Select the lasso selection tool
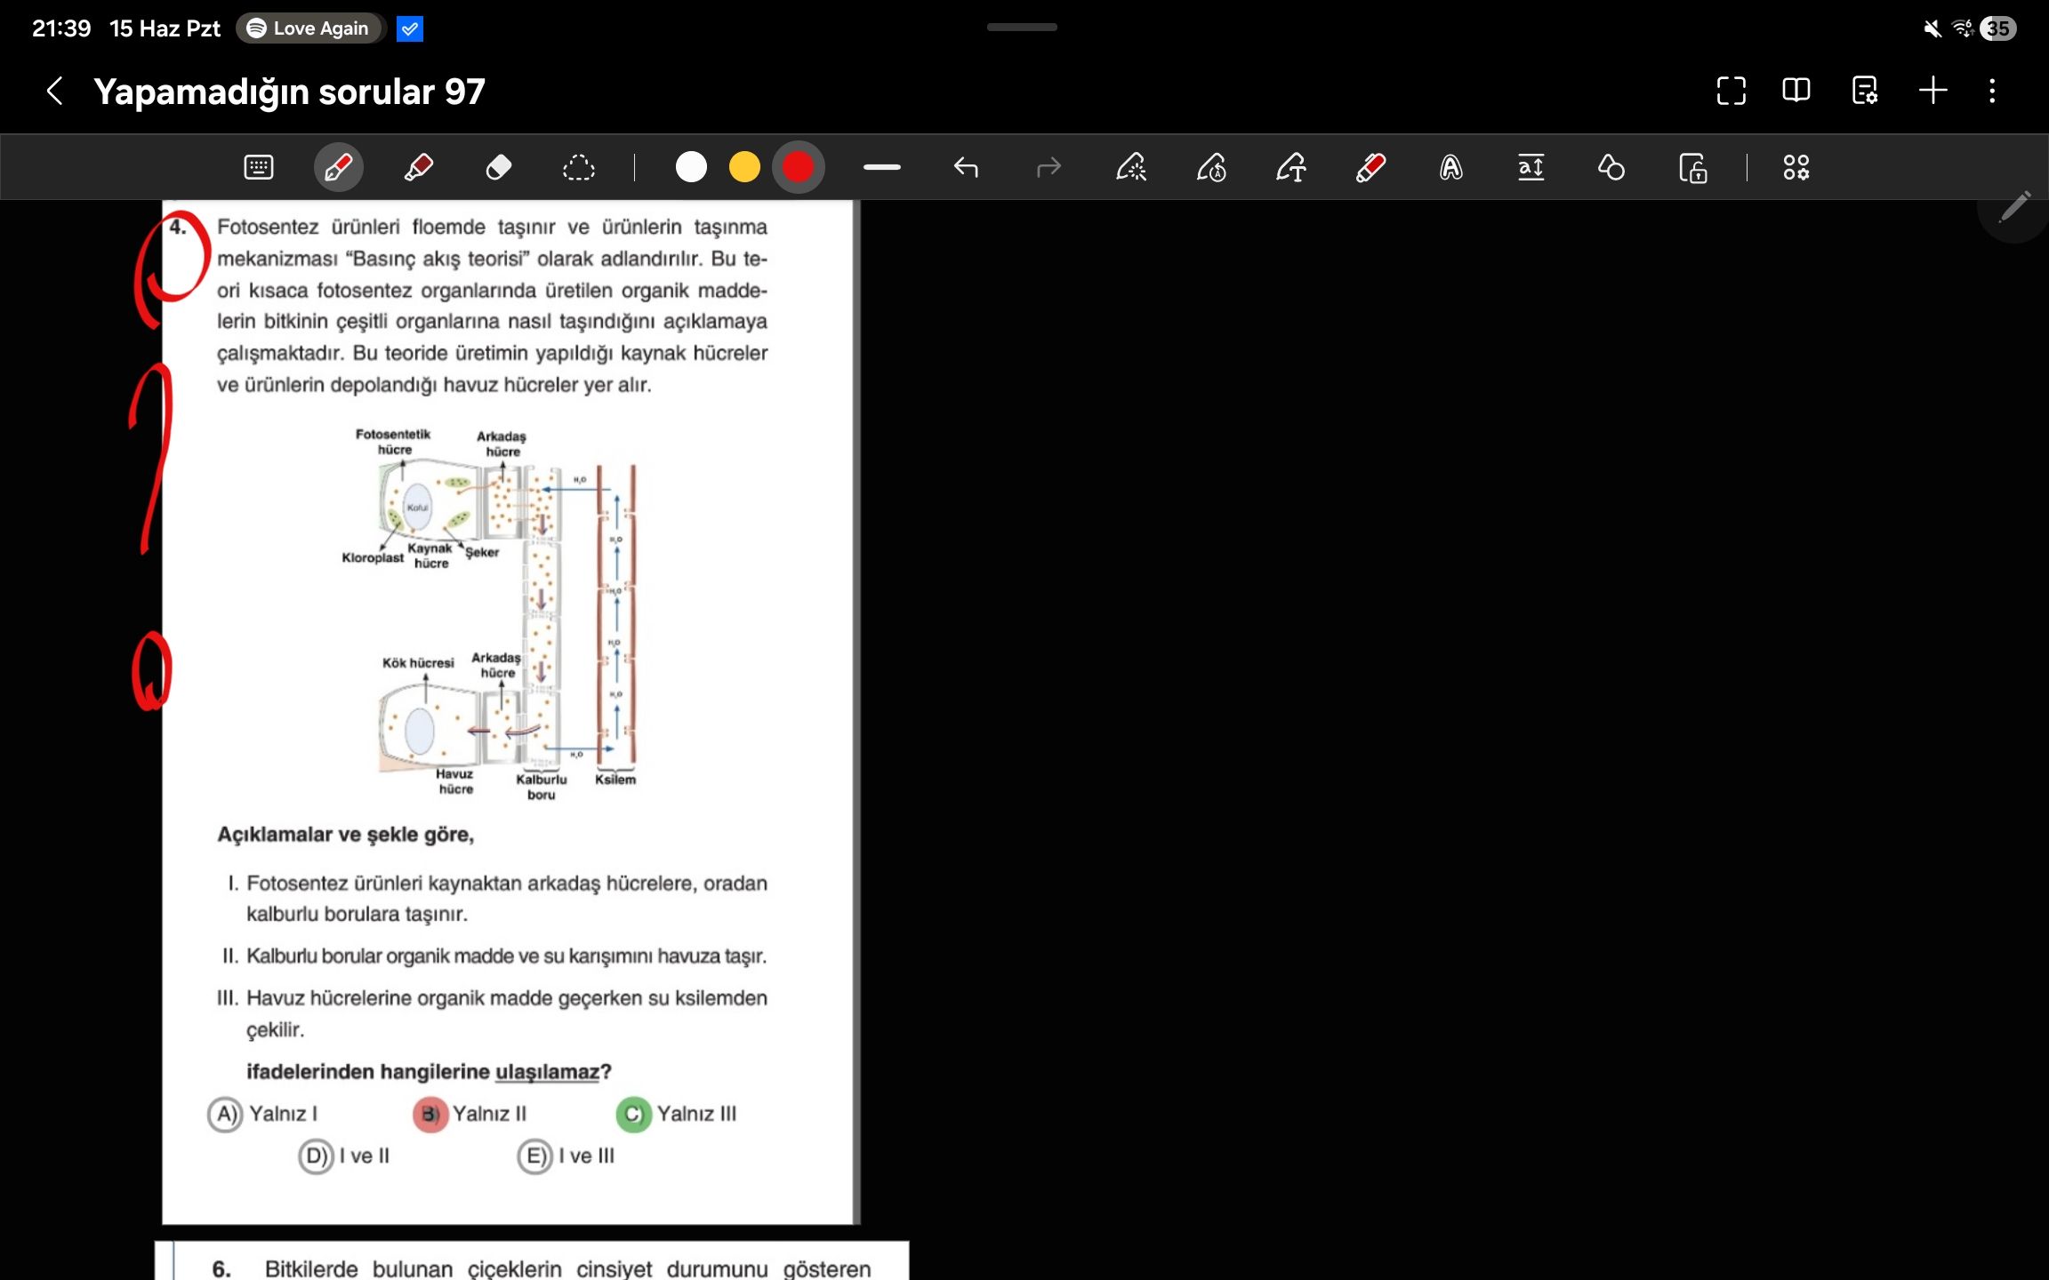The width and height of the screenshot is (2049, 1280). pyautogui.click(x=578, y=167)
